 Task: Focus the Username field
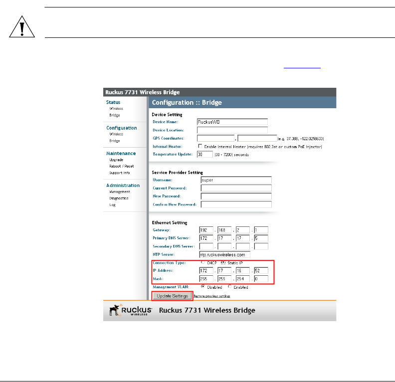click(x=236, y=180)
